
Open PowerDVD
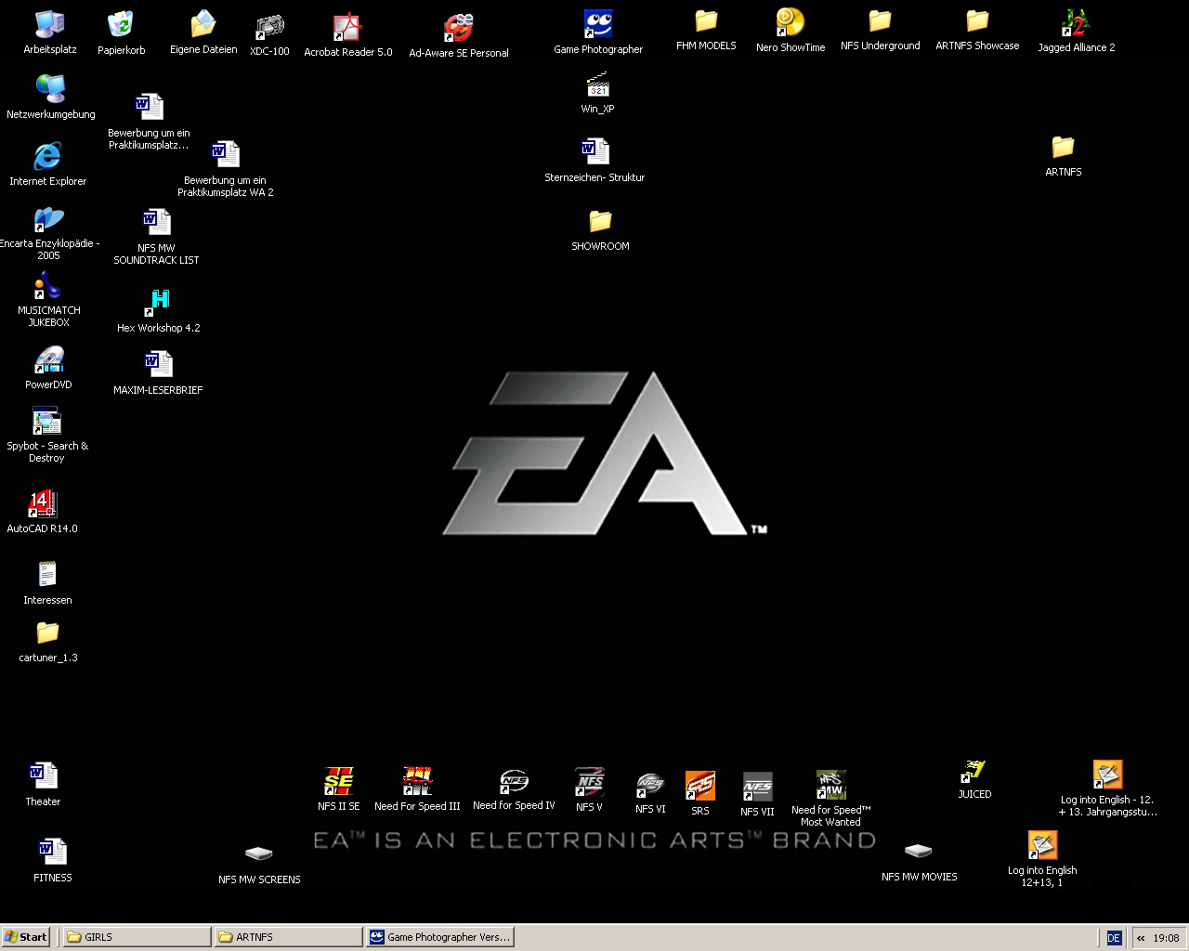point(48,362)
